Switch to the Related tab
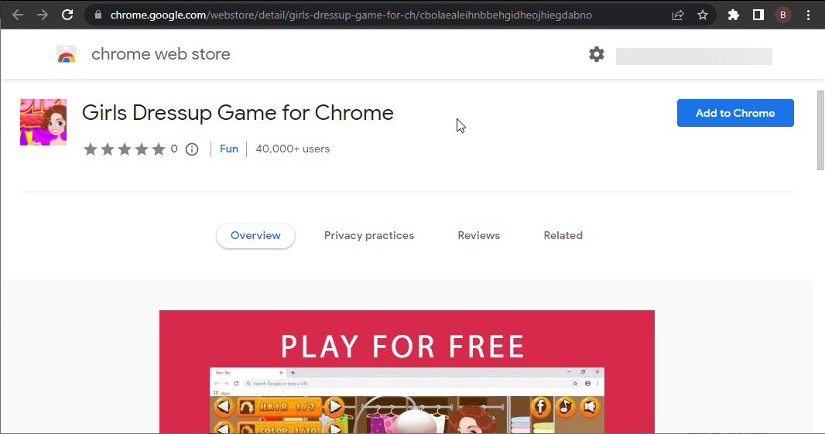 click(563, 236)
